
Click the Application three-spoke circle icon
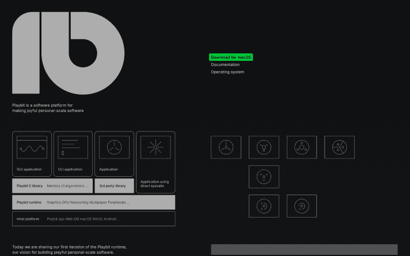[x=114, y=148]
